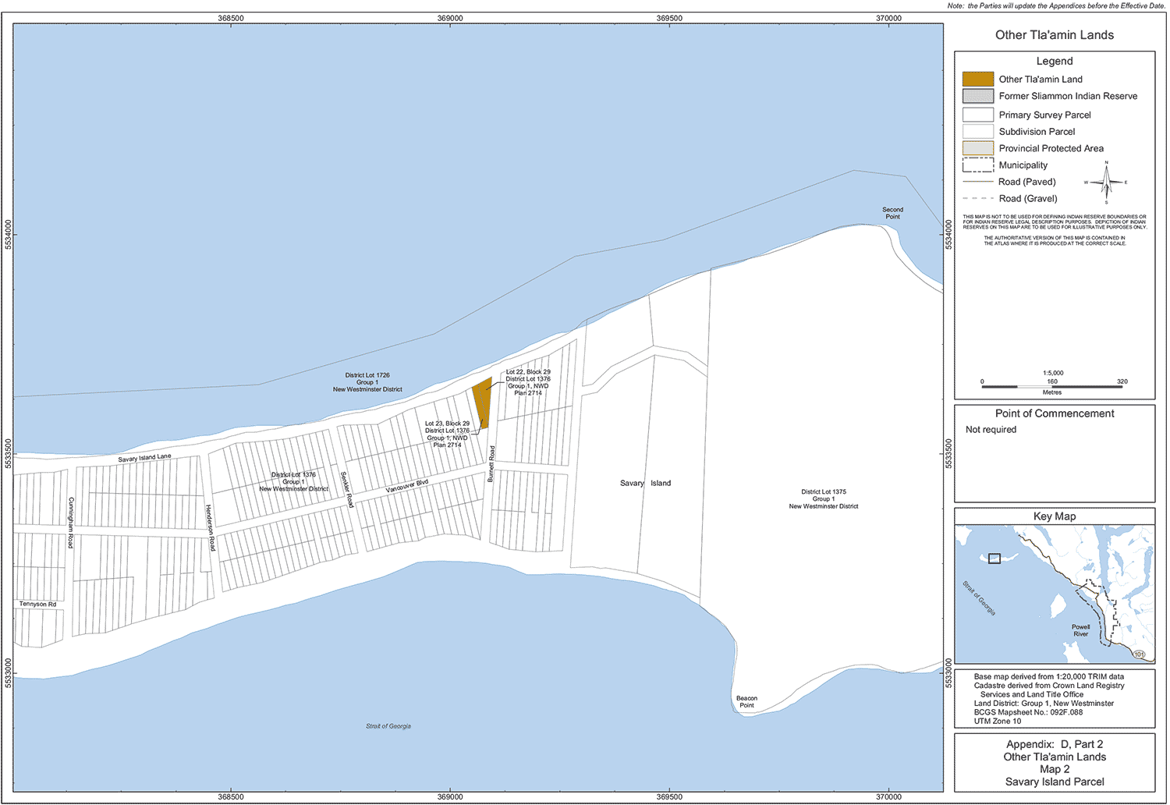
Task: Click the Highway 101 shield in Key Map
Action: 1140,654
